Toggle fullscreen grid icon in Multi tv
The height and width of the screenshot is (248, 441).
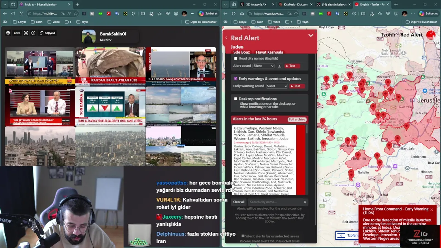coord(26,33)
